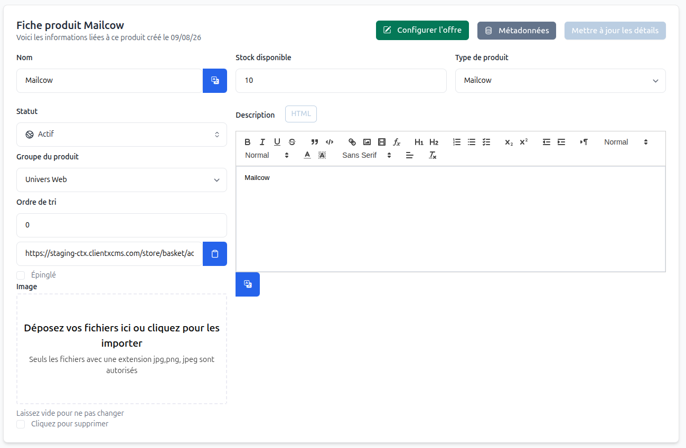Open the Sans Serif font dropdown
The image size is (686, 448).
pos(367,155)
